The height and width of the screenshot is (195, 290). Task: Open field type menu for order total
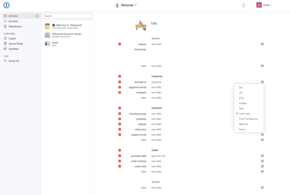click(262, 166)
